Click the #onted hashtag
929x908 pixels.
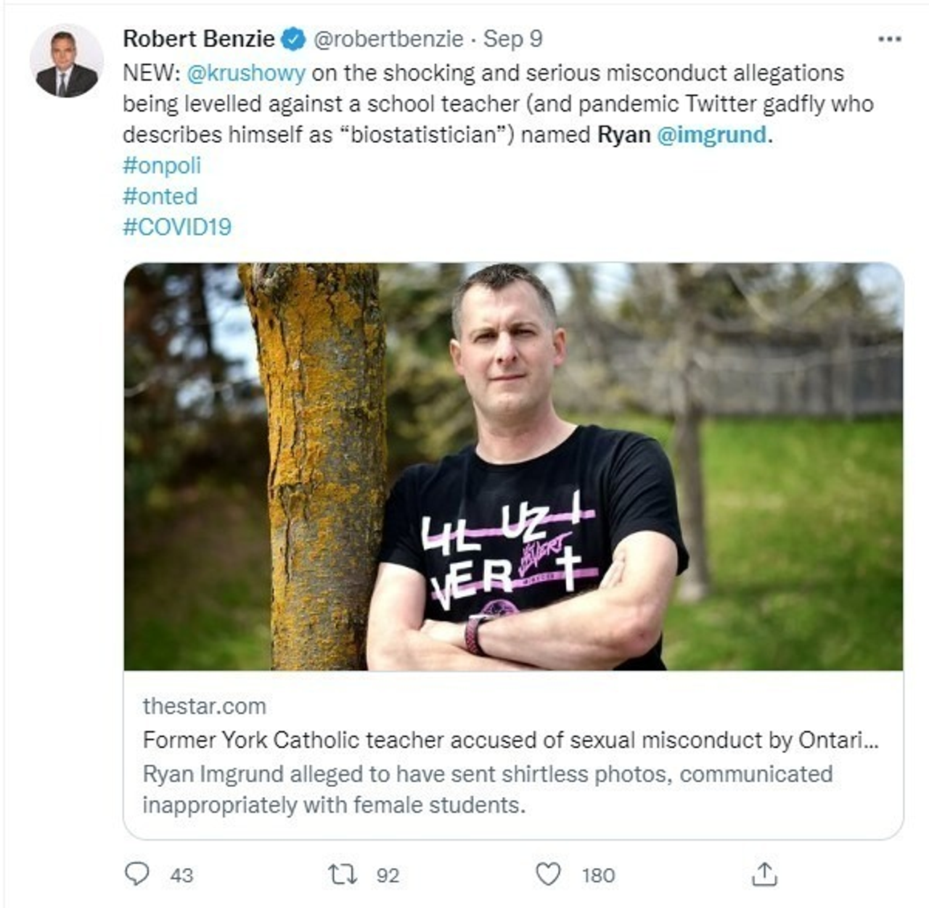tap(160, 196)
